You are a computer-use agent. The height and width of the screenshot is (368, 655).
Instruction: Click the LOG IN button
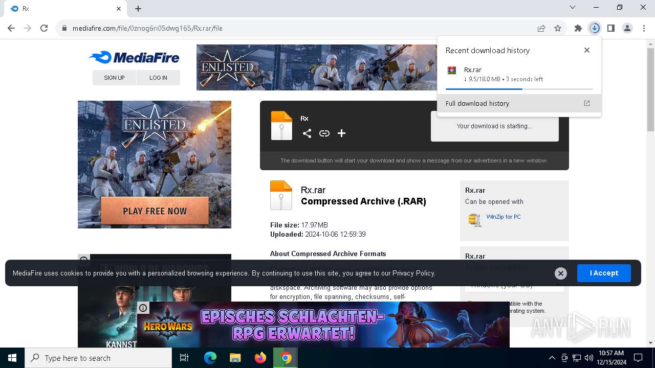tap(158, 78)
